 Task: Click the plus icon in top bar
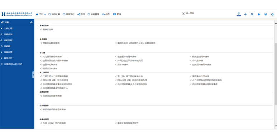[245, 14]
